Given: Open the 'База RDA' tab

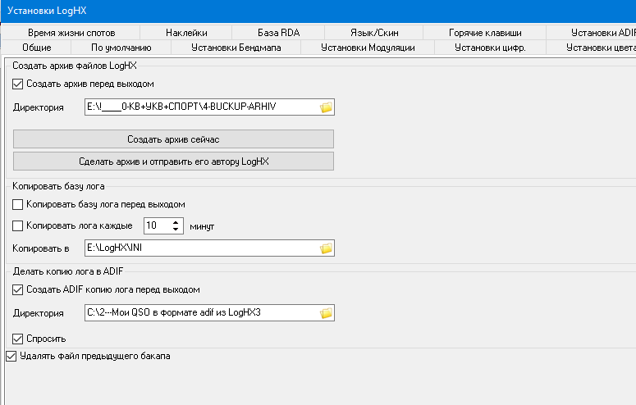Looking at the screenshot, I should [x=278, y=33].
